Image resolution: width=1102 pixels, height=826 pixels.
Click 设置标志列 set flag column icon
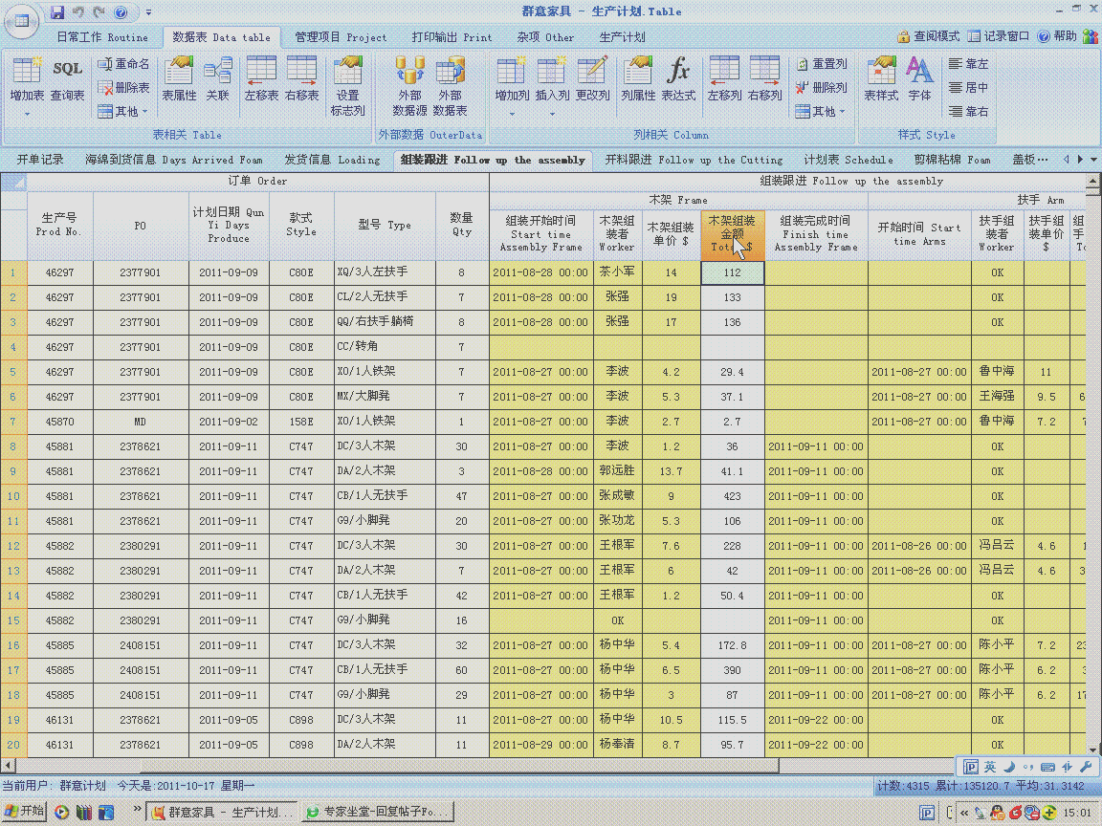[348, 86]
